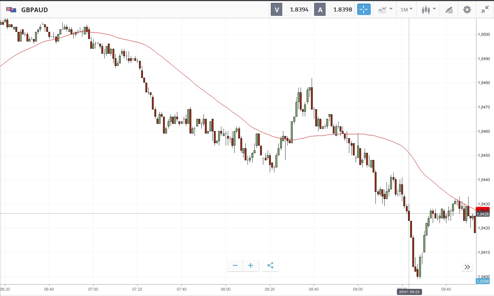
Task: Open chart settings gear
Action: pyautogui.click(x=467, y=10)
